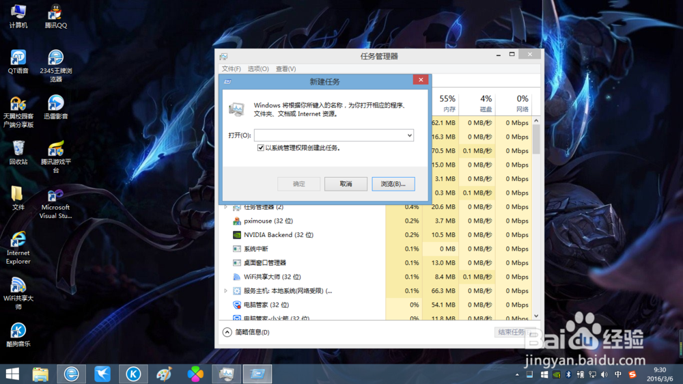Screen dimensions: 683x384
Task: Sort by the 磁盘 4% column header
Action: (x=477, y=104)
